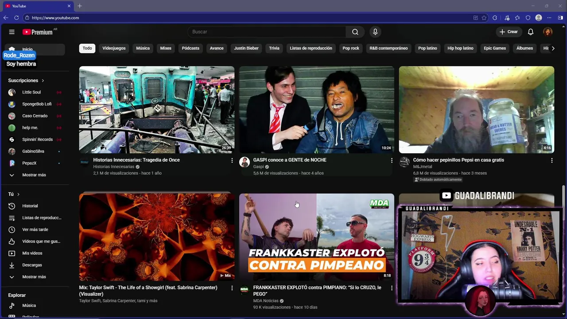Open the account avatar menu
The height and width of the screenshot is (319, 567).
(548, 32)
